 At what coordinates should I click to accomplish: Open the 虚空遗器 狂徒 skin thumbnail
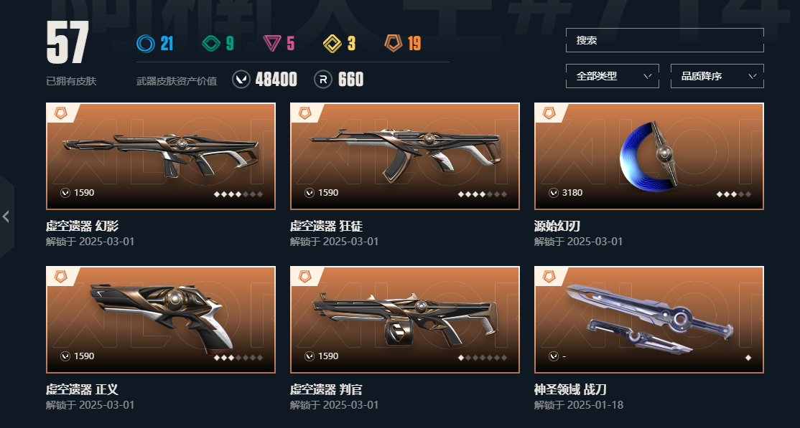tap(404, 156)
